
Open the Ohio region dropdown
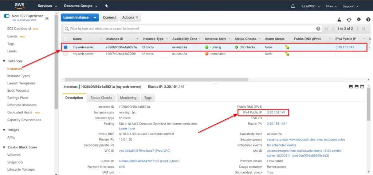tap(331, 7)
